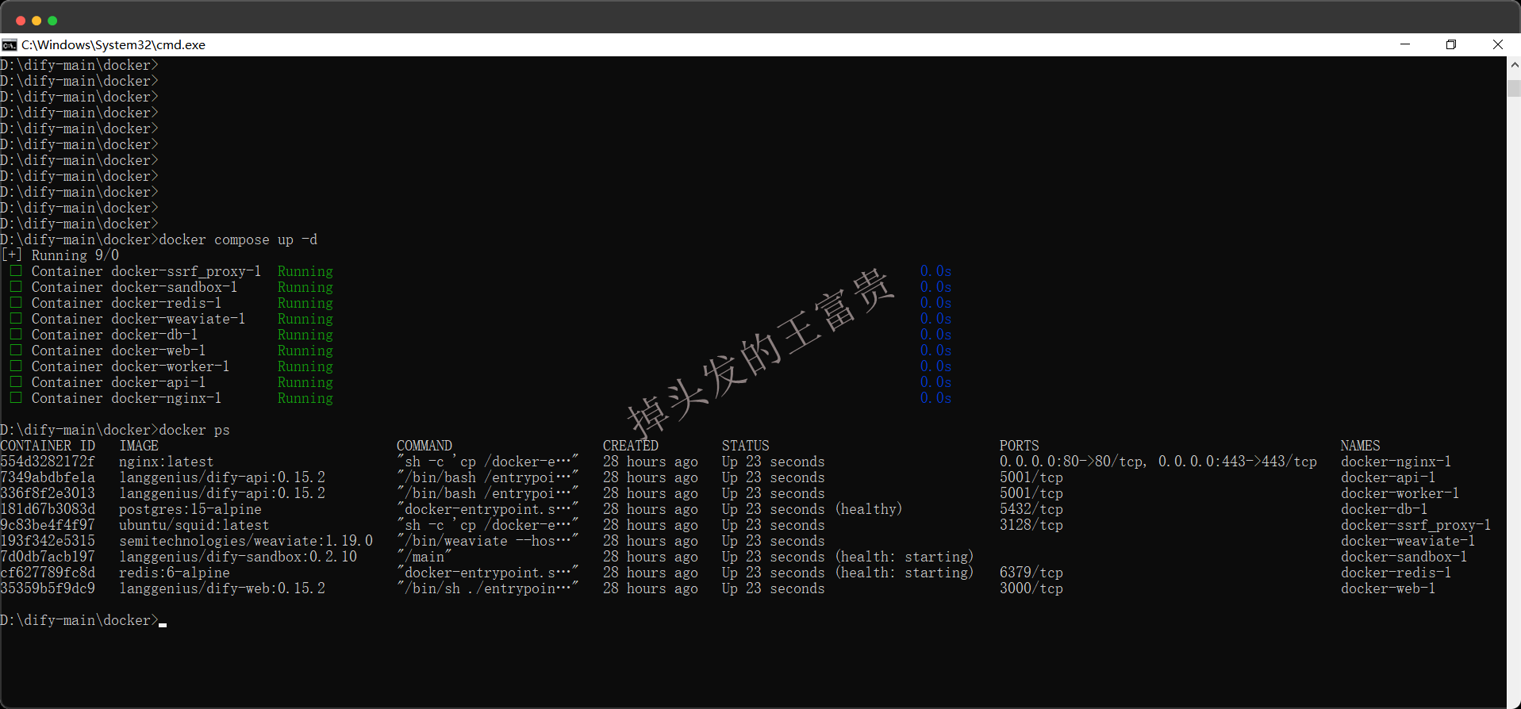Click the command 'docker compose up -d'

tap(238, 240)
